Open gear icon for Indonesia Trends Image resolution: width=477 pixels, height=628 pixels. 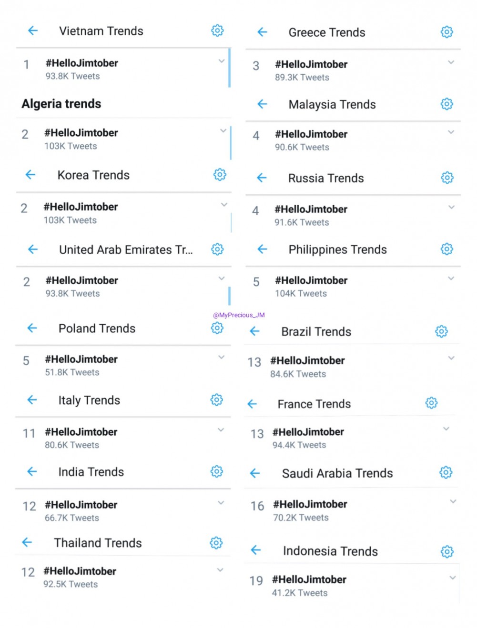click(447, 551)
